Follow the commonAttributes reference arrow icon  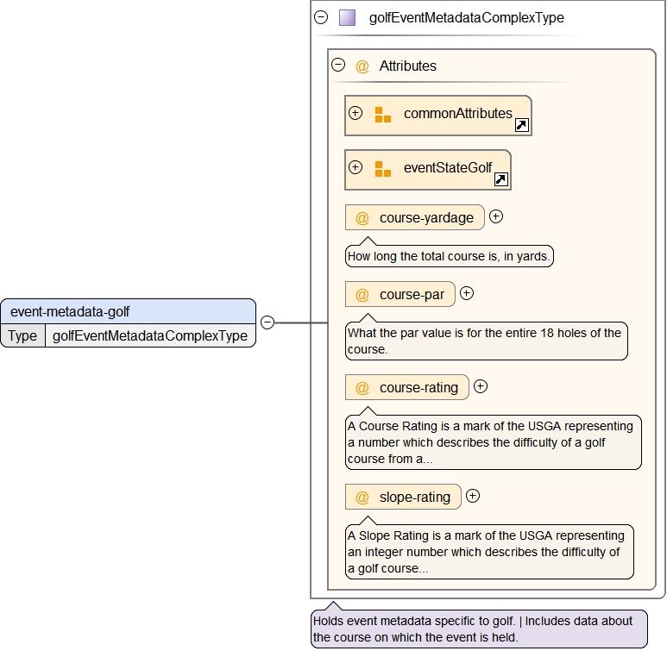coord(521,126)
